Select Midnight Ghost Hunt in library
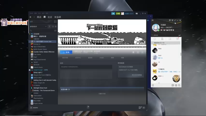Screen dimensions: 206x116 pyautogui.click(x=40, y=88)
